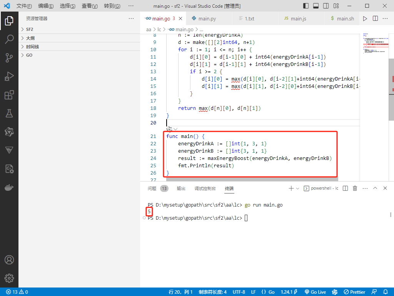Screen dimensions: 394x296
Task: Open Source Control view
Action: (x=9, y=58)
